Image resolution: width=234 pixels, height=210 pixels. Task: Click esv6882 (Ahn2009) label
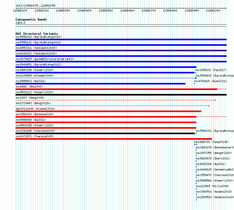[29, 87]
